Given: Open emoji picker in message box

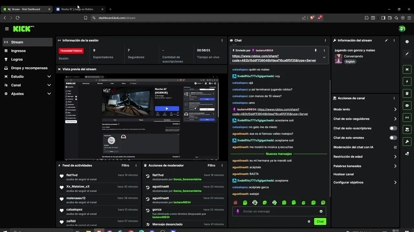Looking at the screenshot, I should (321, 211).
